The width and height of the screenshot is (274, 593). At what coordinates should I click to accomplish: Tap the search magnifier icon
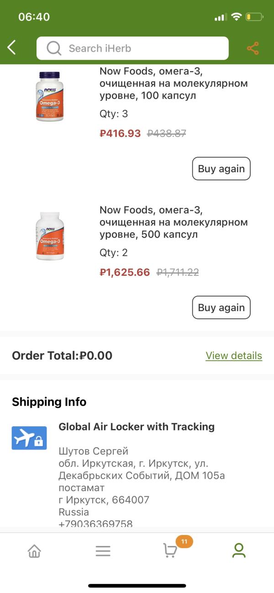(54, 48)
